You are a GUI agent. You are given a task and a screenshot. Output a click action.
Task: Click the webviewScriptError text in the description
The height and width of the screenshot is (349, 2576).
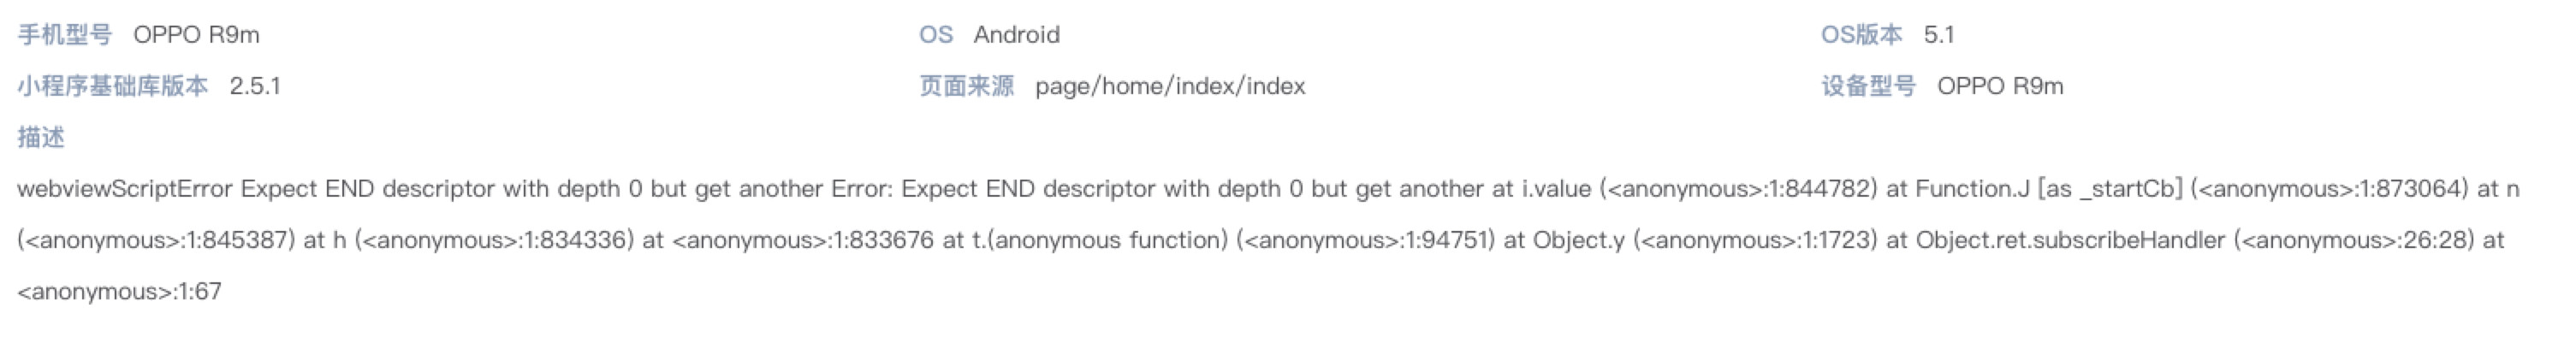125,189
